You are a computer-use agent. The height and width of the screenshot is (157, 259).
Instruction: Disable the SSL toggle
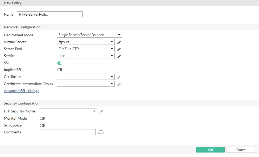tap(60, 63)
